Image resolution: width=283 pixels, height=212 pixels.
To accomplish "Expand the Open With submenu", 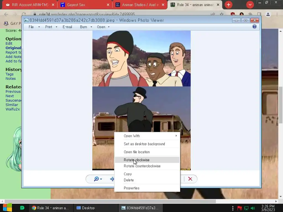I will 147,136.
